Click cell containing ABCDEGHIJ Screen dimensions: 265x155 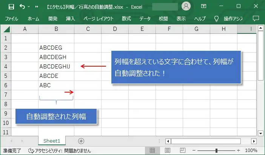pos(56,66)
